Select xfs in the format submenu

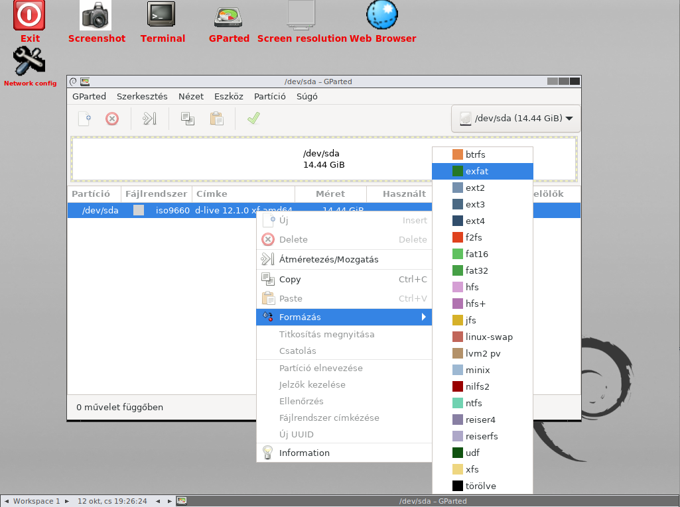482,469
